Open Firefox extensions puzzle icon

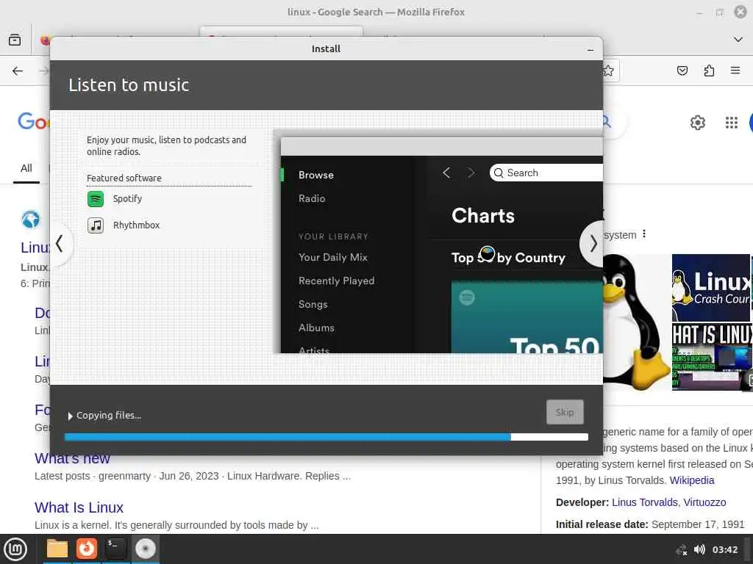709,71
